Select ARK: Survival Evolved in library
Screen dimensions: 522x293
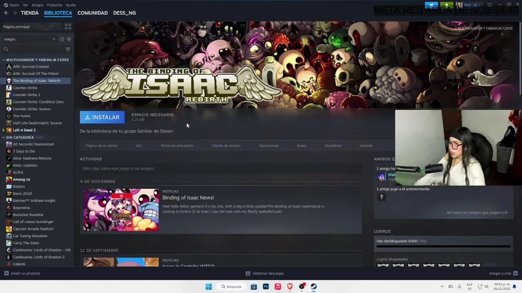coord(31,67)
